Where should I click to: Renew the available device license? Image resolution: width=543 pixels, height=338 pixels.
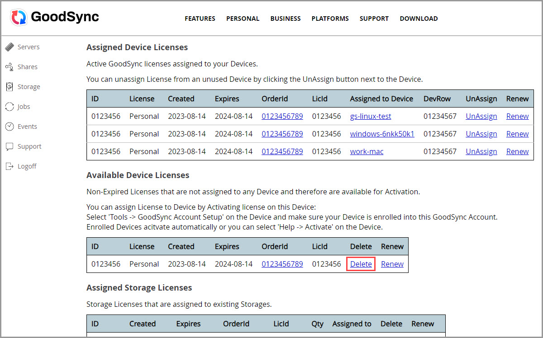392,264
